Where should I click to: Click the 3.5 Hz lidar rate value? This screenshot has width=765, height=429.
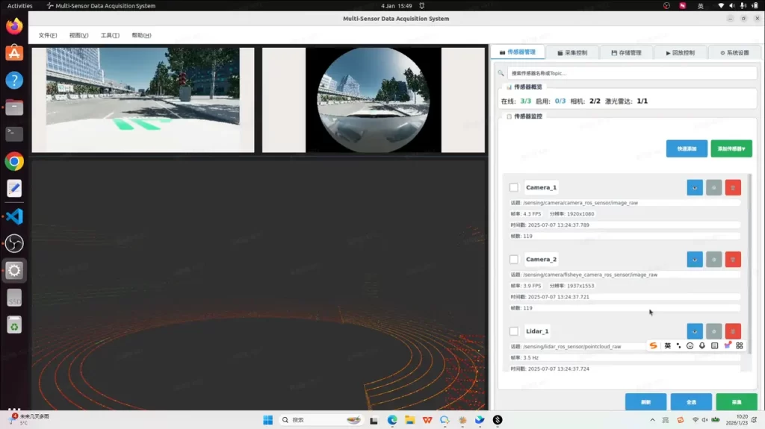point(531,358)
